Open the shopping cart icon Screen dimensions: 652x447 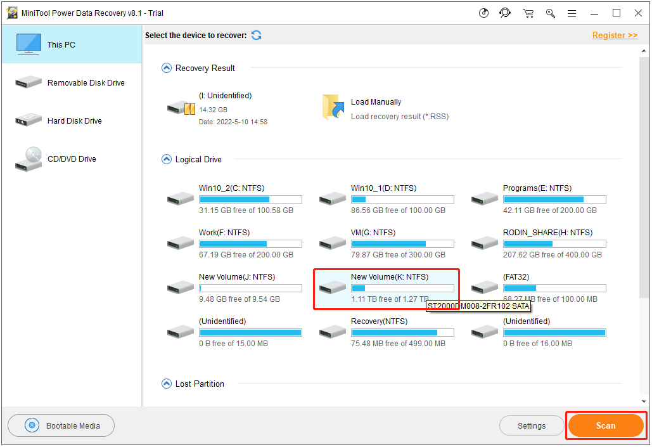[x=528, y=13]
